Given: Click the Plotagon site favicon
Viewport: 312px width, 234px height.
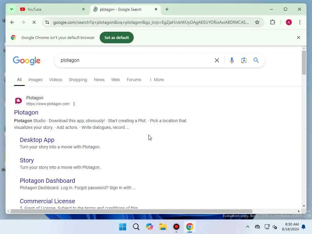Looking at the screenshot, I should pos(19,101).
